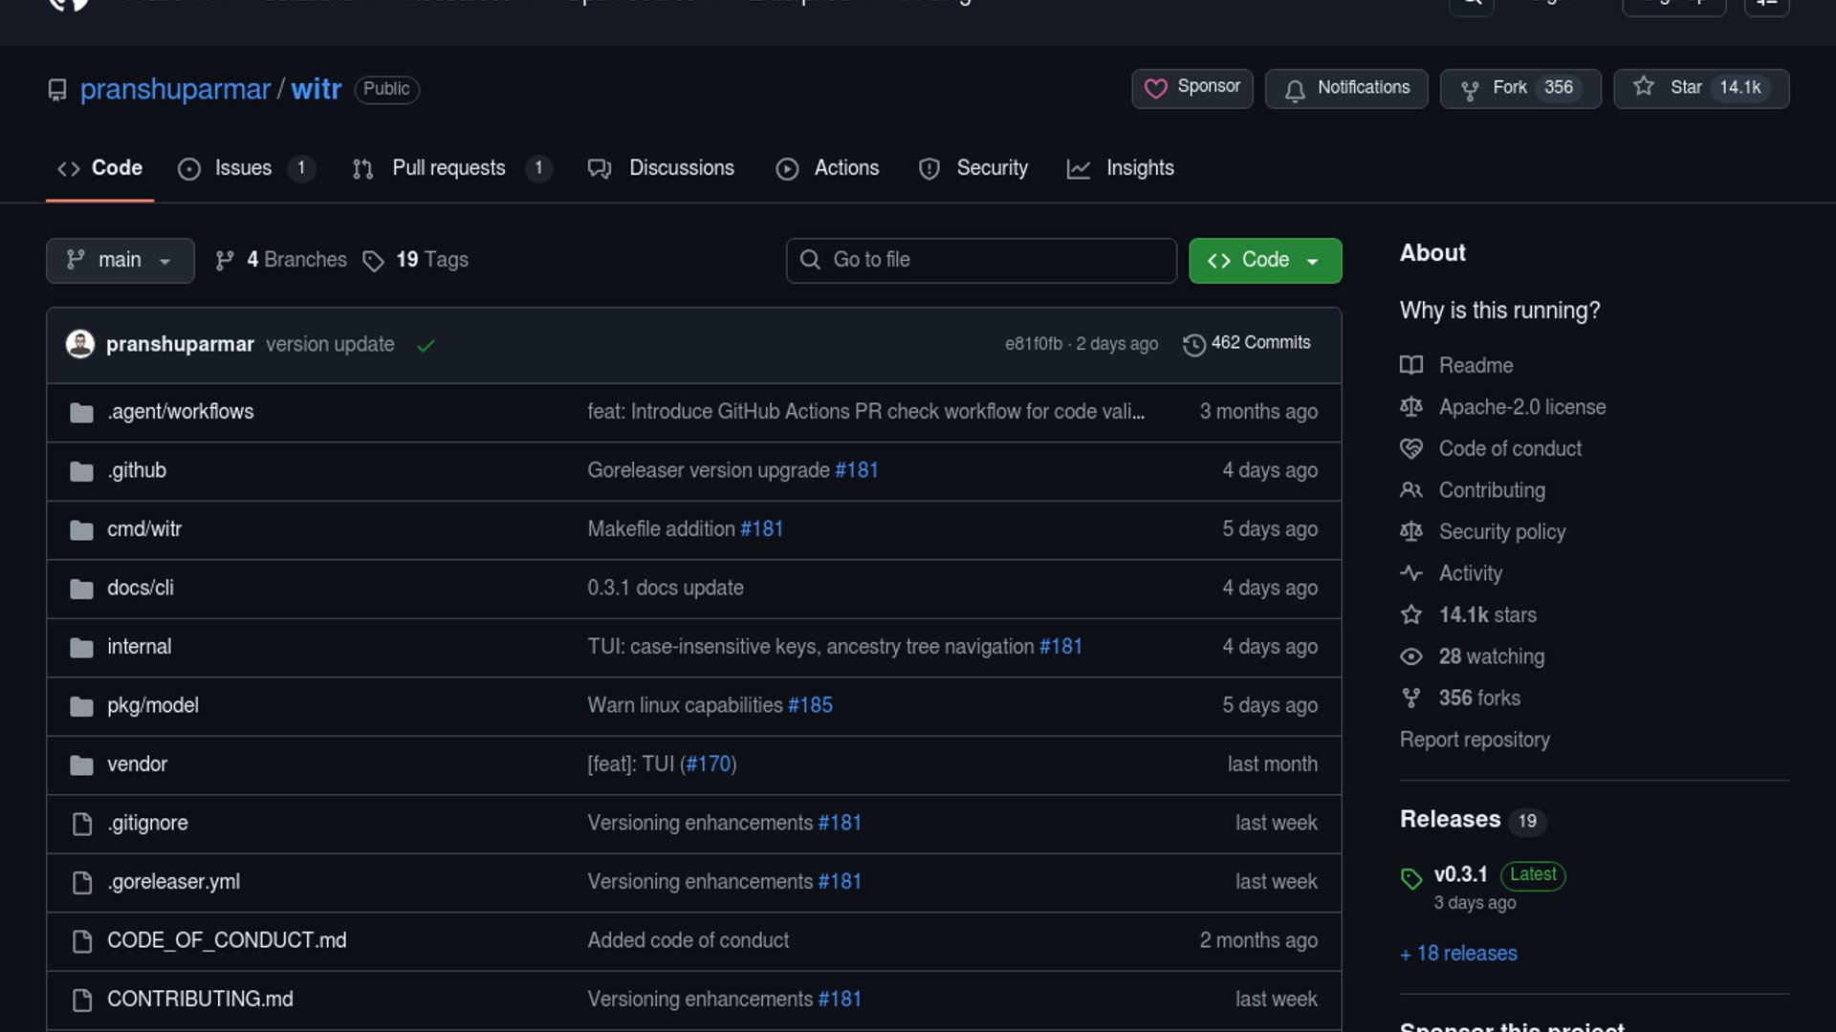Go to the Insights tab

1138,168
